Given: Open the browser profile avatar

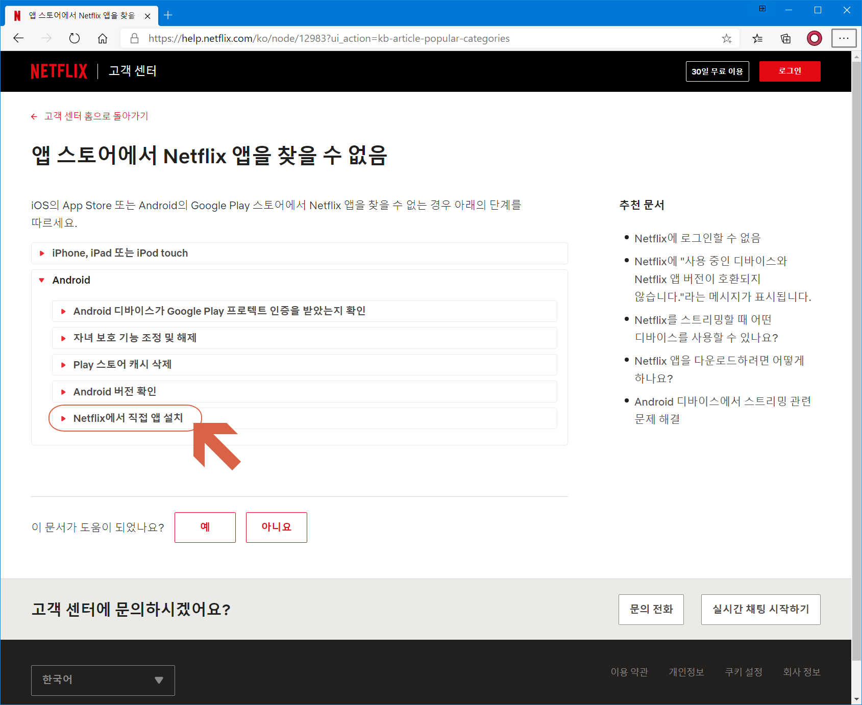Looking at the screenshot, I should coord(815,38).
